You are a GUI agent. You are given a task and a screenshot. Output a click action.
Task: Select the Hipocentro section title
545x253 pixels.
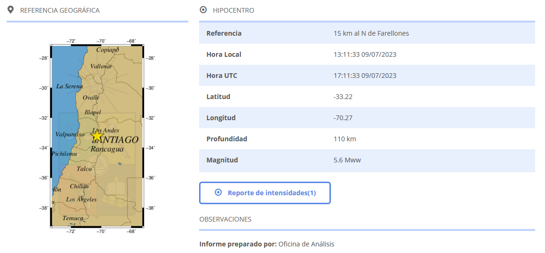click(233, 10)
